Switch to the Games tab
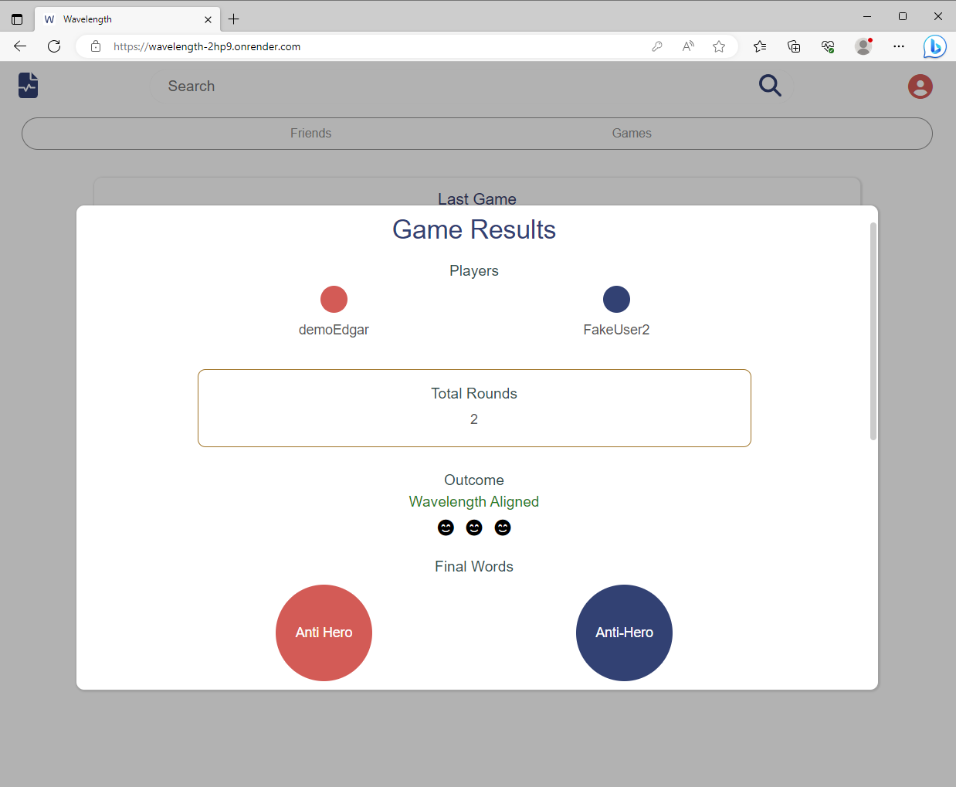This screenshot has width=956, height=787. click(632, 133)
